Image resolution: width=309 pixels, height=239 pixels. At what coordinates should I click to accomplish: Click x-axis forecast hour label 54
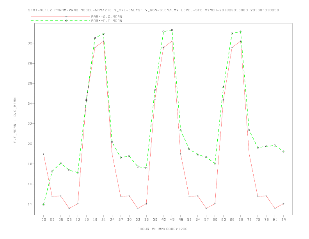(198, 219)
